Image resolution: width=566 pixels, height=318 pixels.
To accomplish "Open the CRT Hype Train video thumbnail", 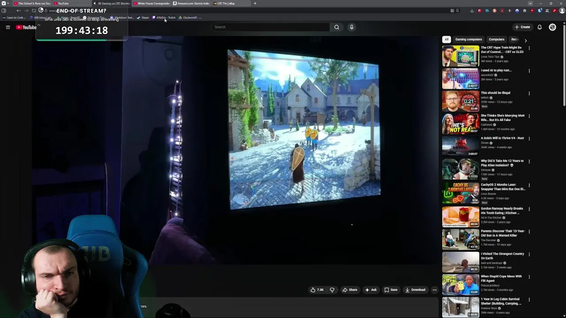I will pos(460,55).
